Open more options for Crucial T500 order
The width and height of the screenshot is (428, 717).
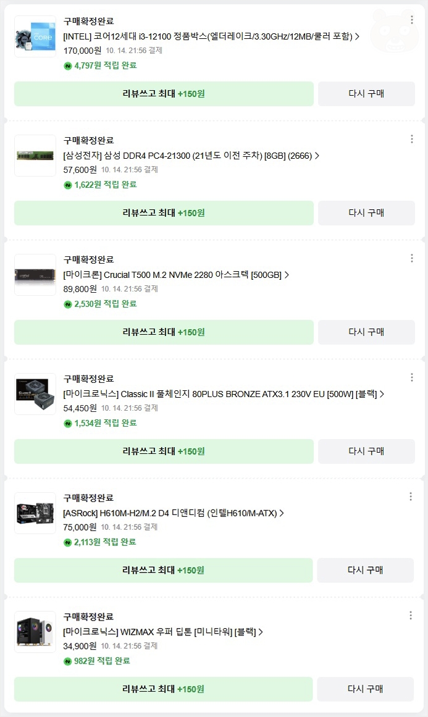pos(411,258)
